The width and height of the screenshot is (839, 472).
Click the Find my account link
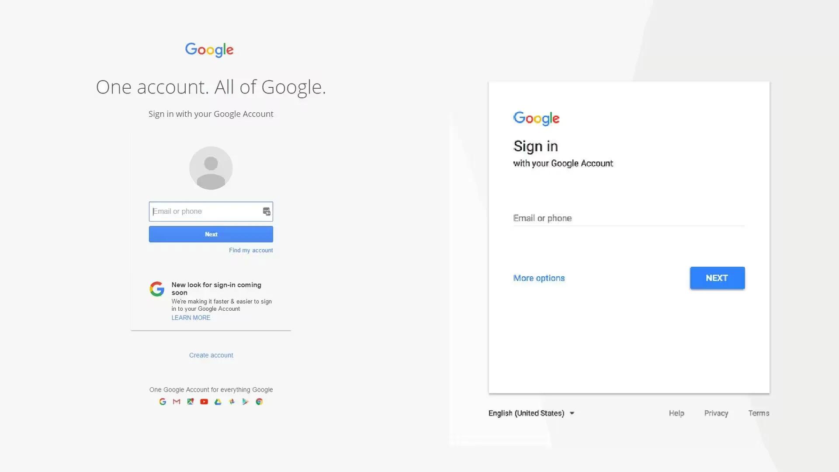tap(251, 250)
